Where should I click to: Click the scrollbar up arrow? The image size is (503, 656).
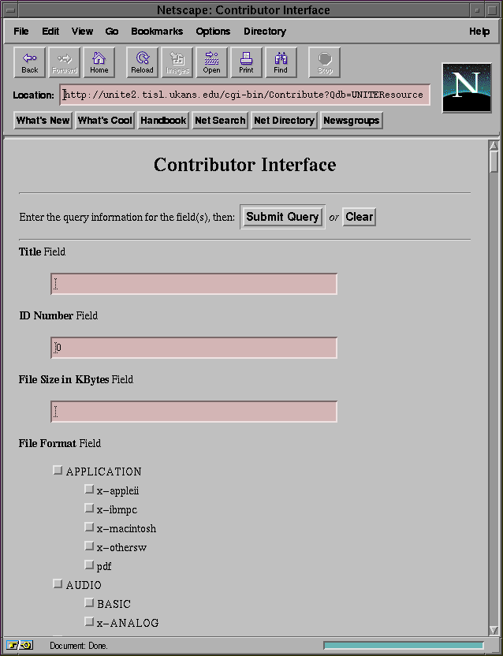click(494, 146)
